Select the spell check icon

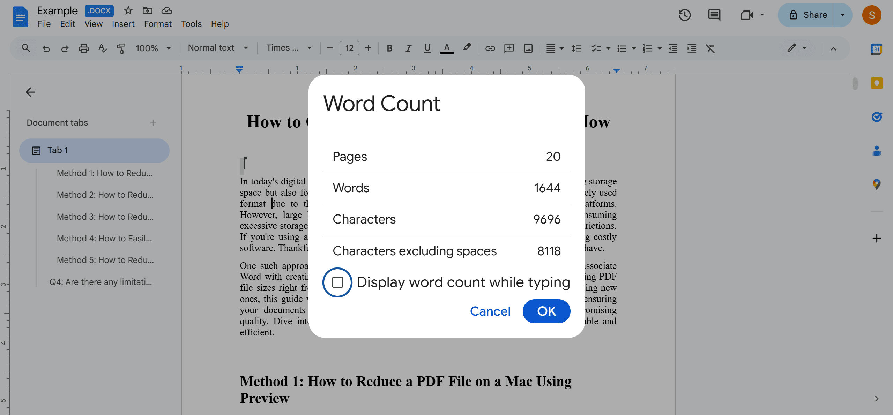[101, 48]
